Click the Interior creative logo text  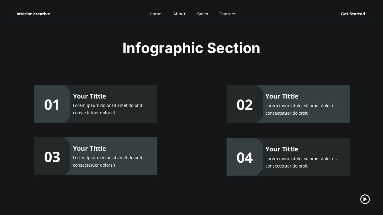33,14
